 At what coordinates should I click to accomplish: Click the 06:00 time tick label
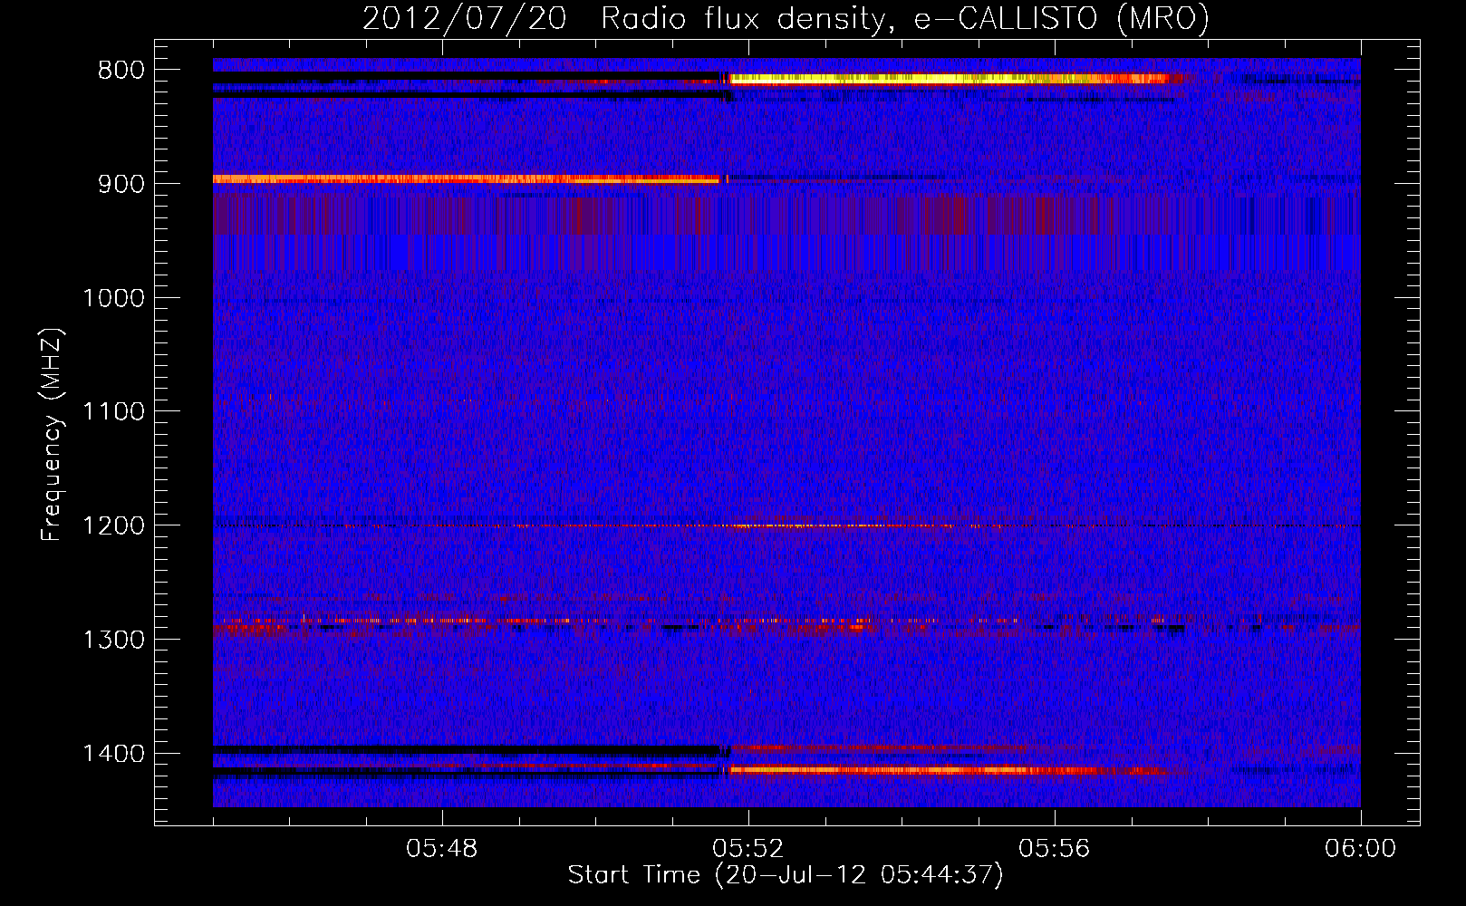click(1360, 849)
